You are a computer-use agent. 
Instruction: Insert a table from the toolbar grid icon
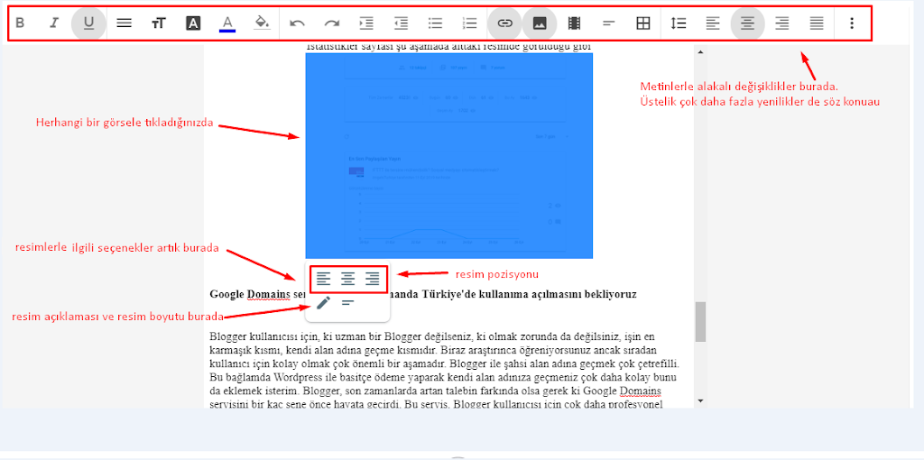coord(642,23)
